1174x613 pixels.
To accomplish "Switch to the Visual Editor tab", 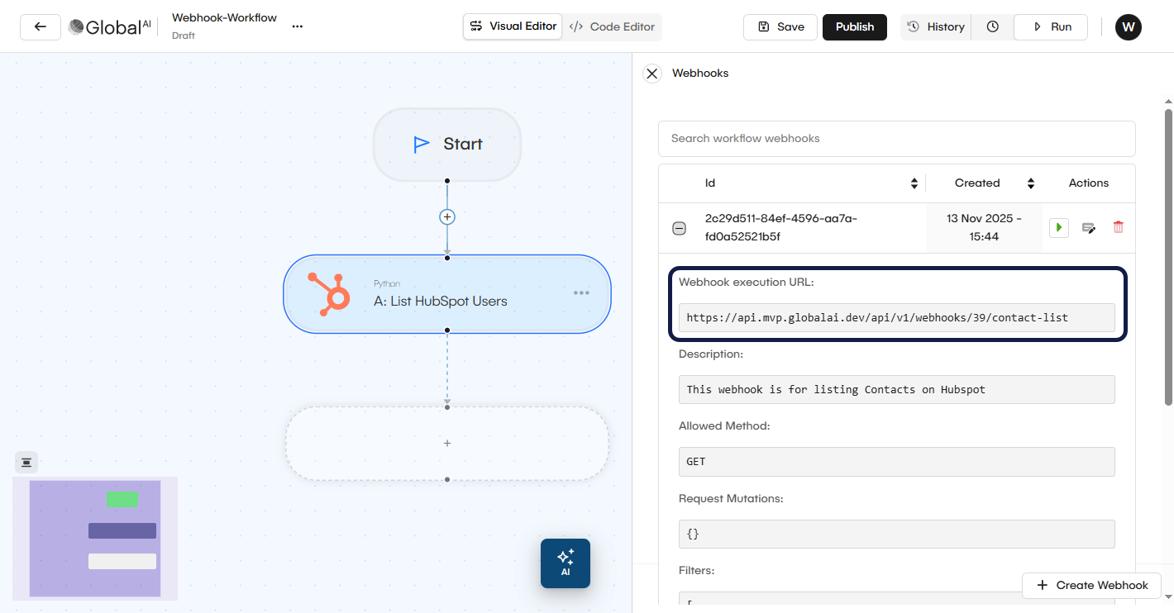I will pos(513,26).
